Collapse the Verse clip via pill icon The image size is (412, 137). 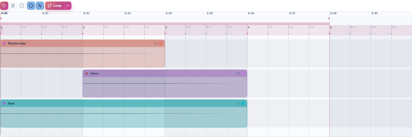[x=238, y=73]
